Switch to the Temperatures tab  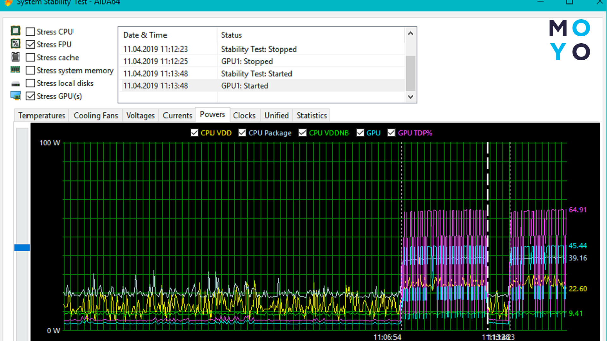coord(41,116)
